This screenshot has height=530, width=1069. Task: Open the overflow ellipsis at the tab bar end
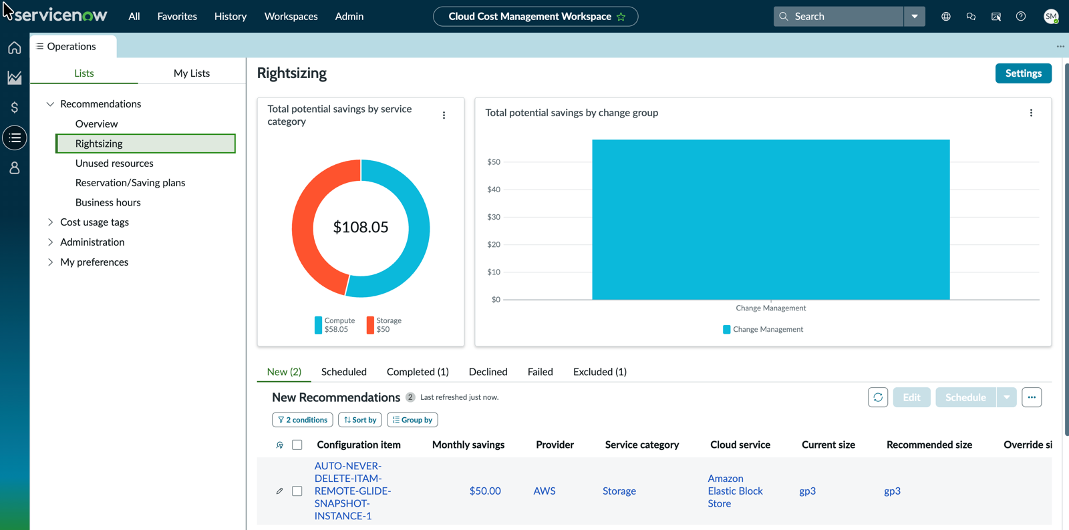[x=1060, y=46]
